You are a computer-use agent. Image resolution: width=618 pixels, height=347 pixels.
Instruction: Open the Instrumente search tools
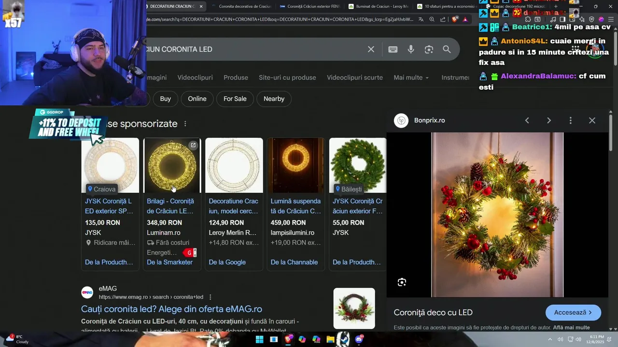(x=455, y=78)
